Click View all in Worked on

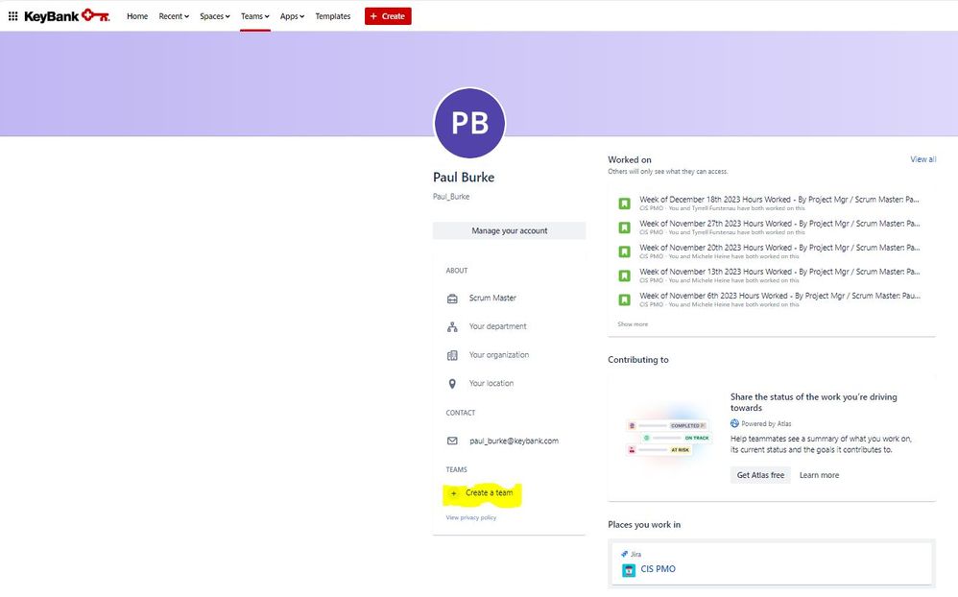[x=922, y=159]
